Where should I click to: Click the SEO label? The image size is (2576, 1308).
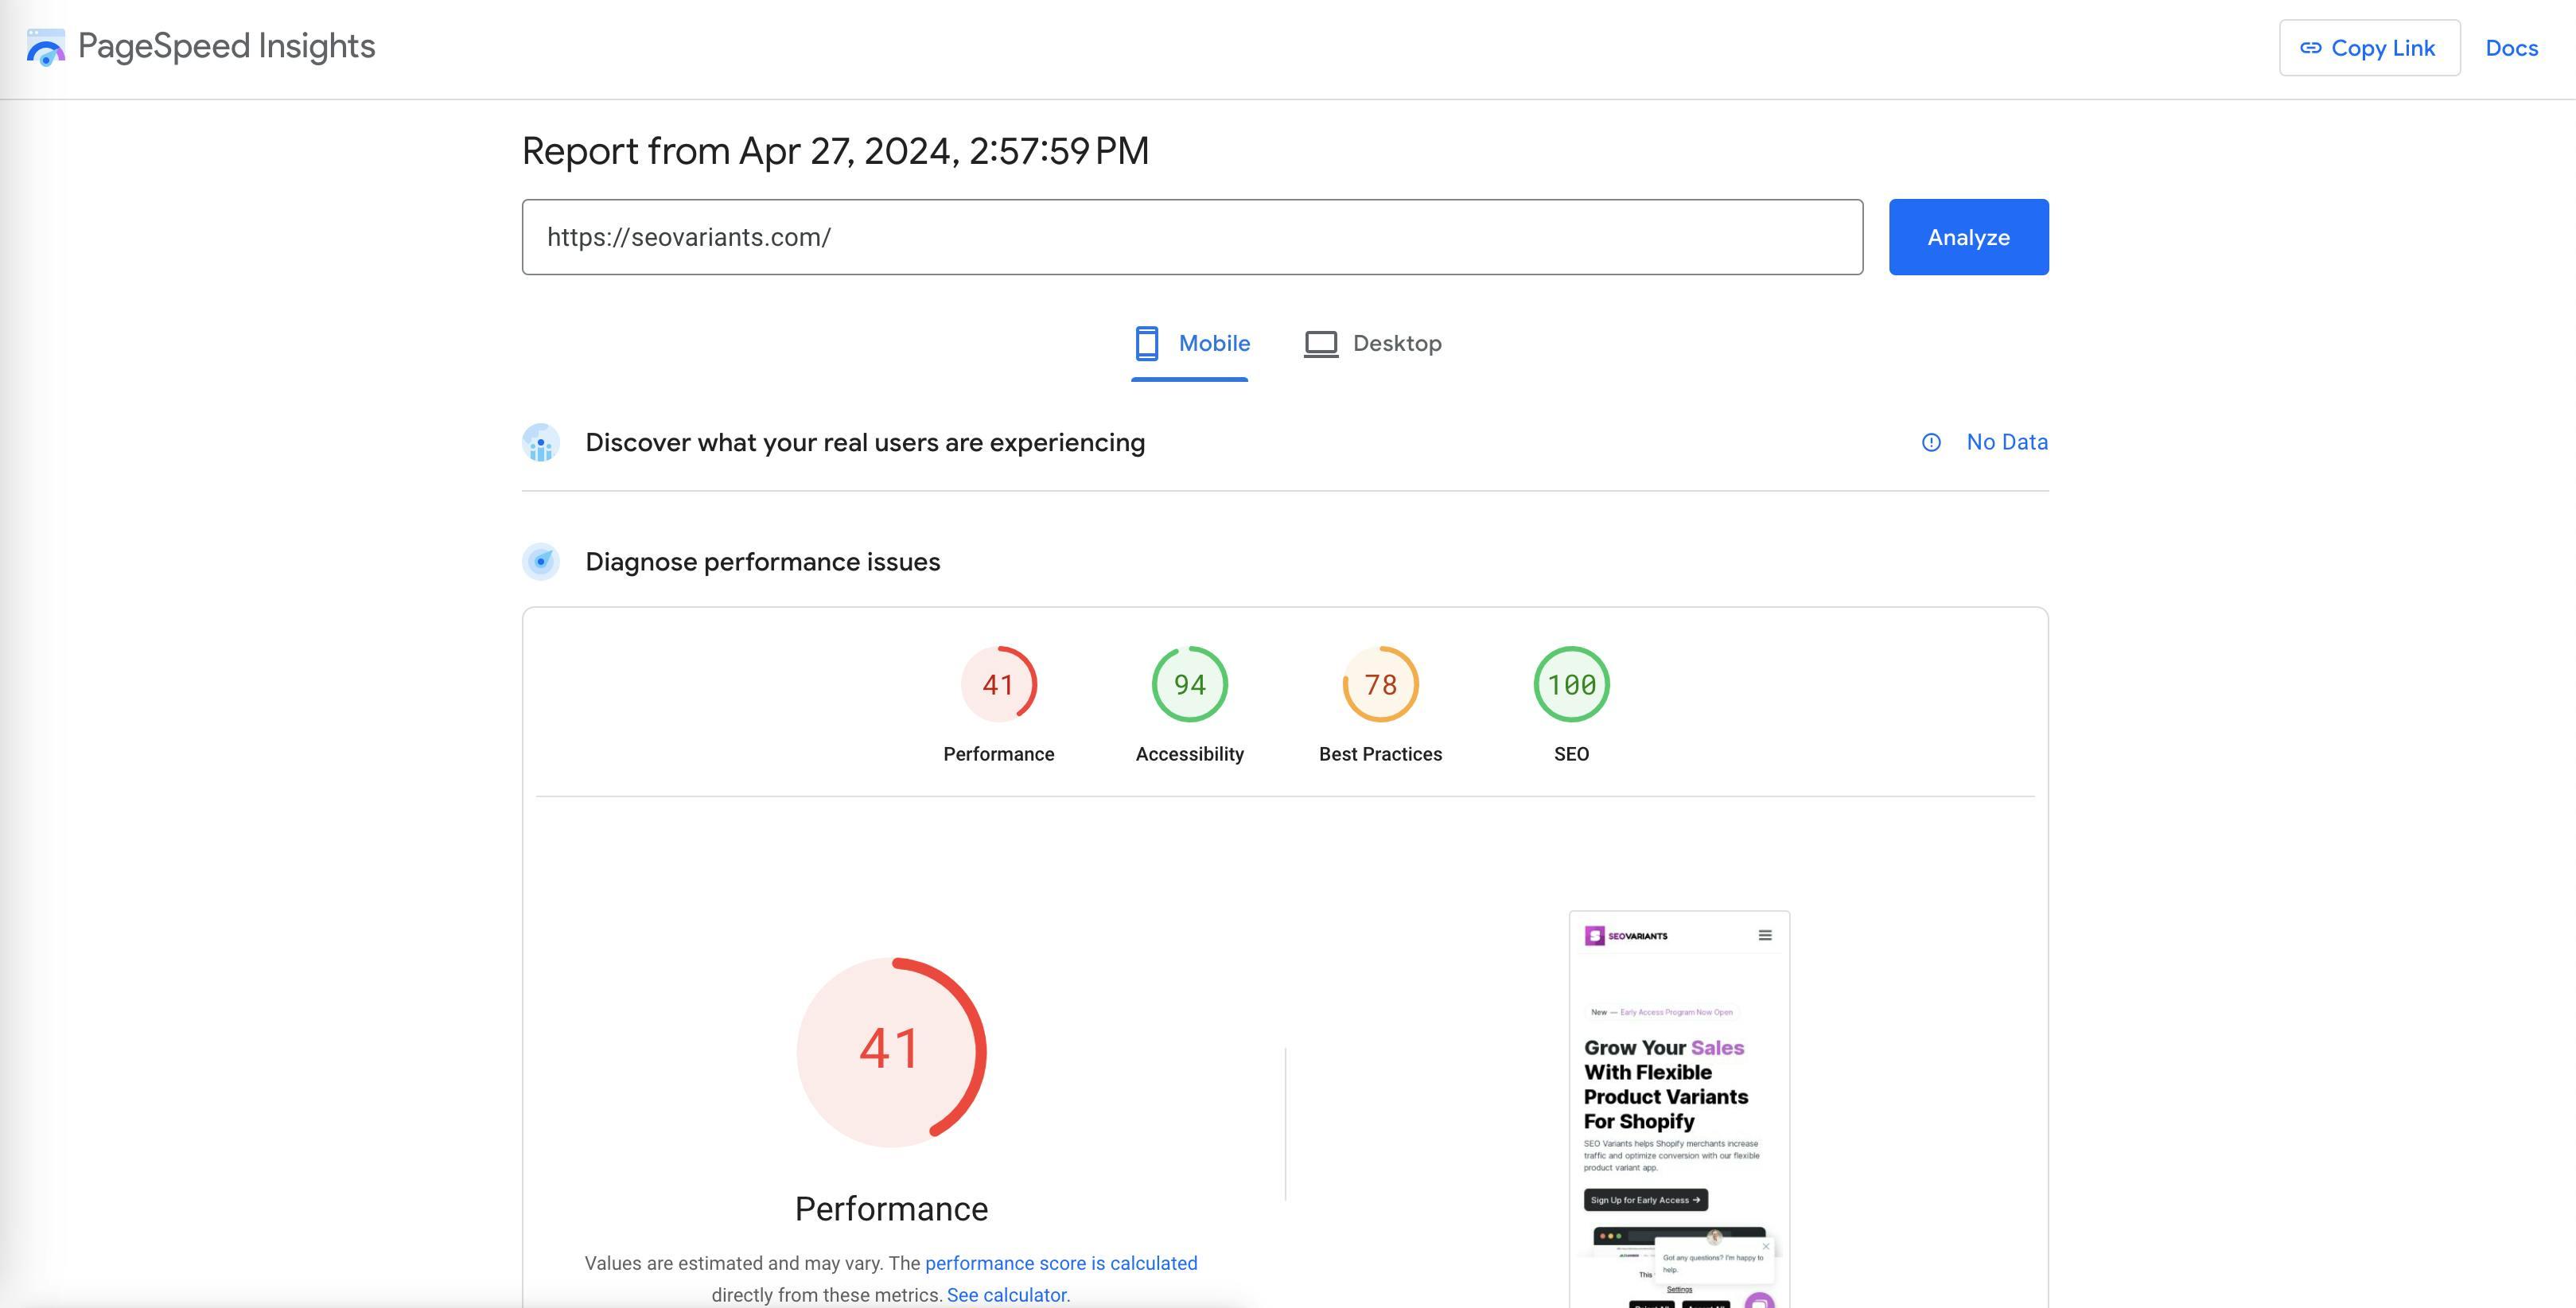[1571, 754]
